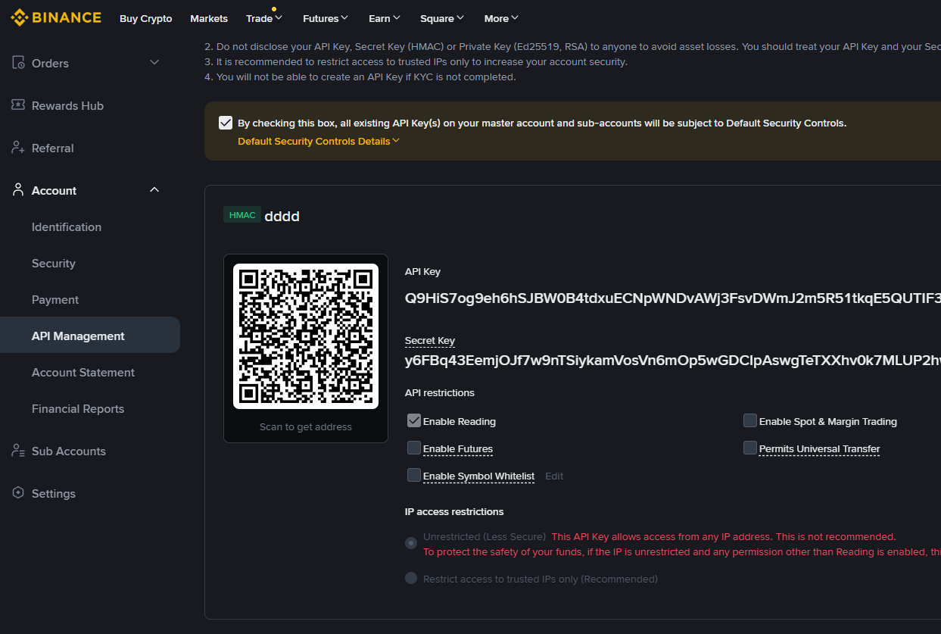Click the Settings hexagon icon
Image resolution: width=941 pixels, height=634 pixels.
click(x=19, y=493)
